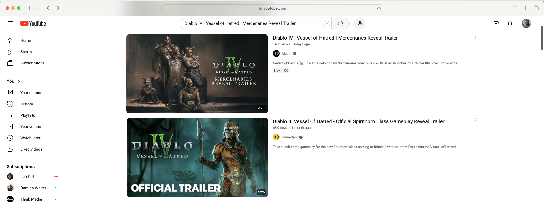This screenshot has height=202, width=544.
Task: Click the page vertical scrollbar
Action: click(542, 38)
